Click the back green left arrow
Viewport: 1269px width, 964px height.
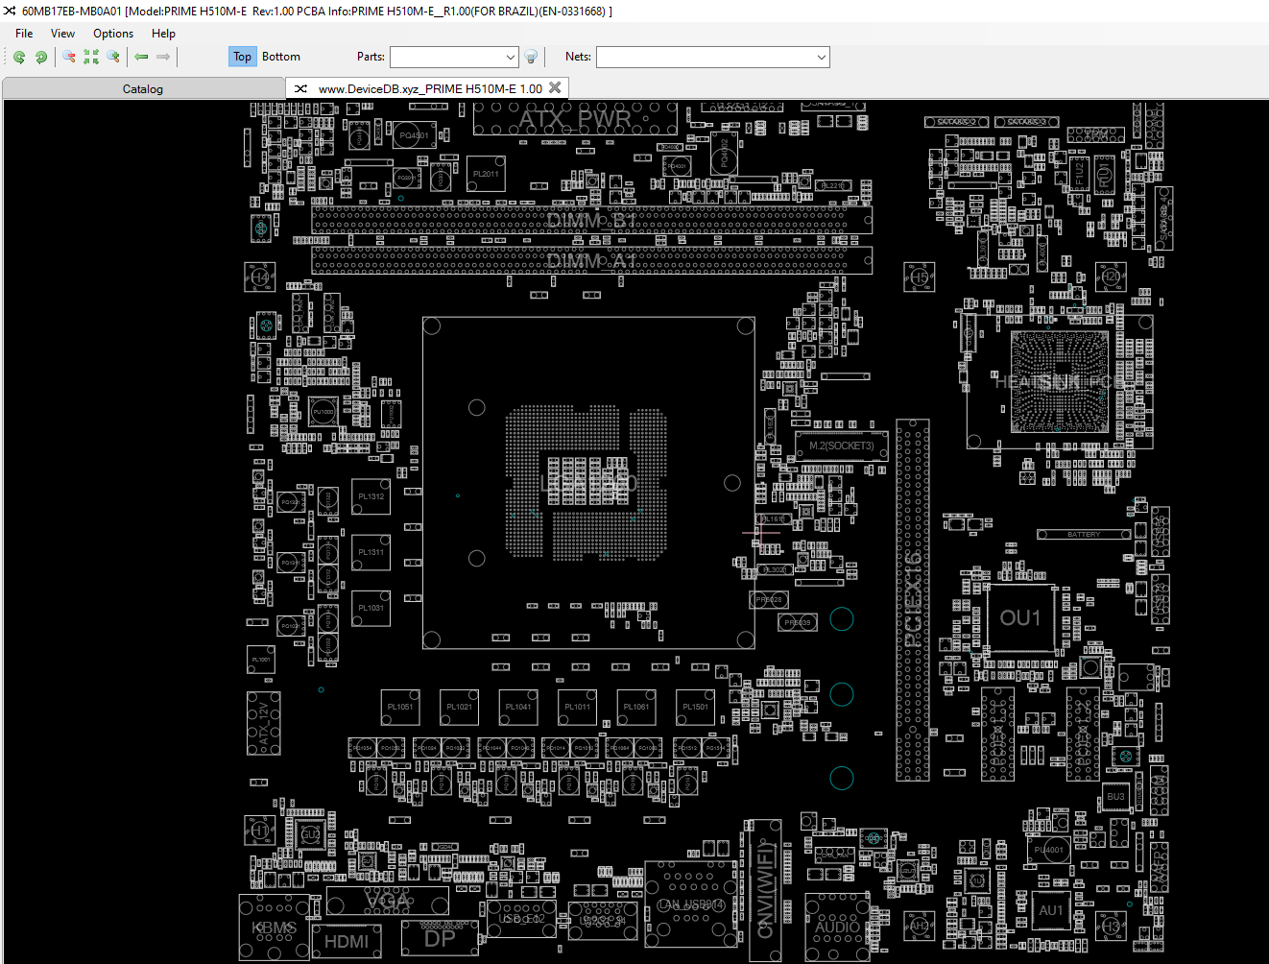[x=141, y=57]
